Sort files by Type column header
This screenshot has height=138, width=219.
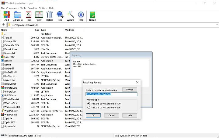(52, 30)
